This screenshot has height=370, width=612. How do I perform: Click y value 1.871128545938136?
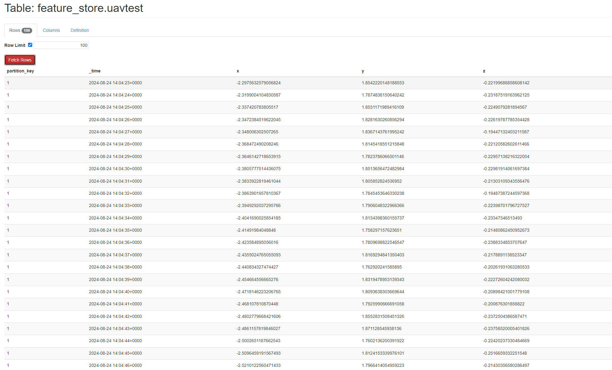(381, 328)
